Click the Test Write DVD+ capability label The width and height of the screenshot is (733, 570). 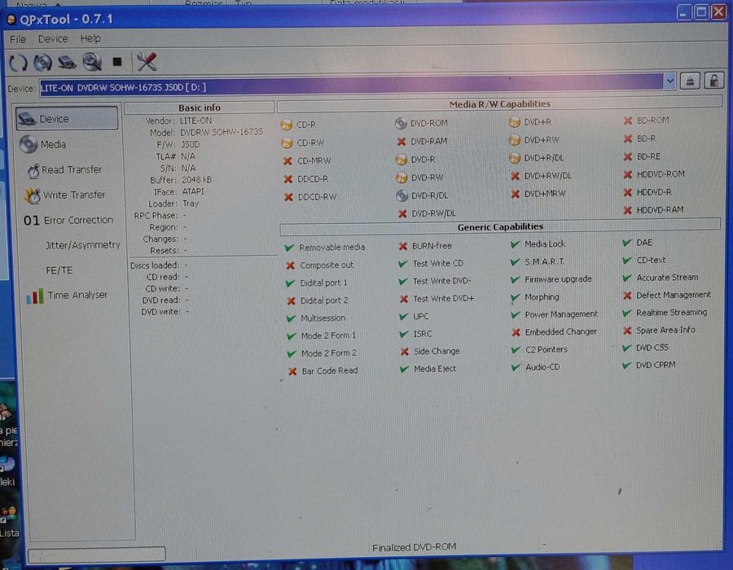(444, 299)
